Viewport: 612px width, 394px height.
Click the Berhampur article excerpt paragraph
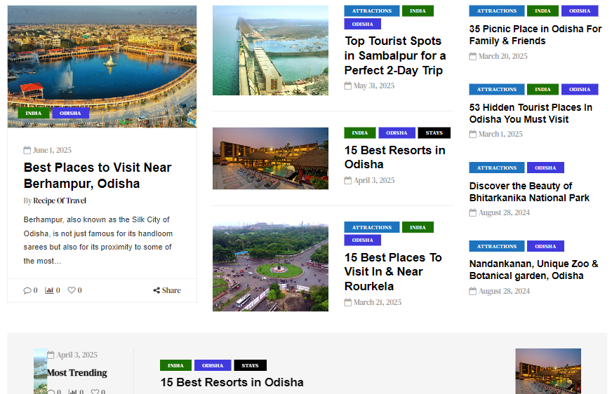[98, 240]
